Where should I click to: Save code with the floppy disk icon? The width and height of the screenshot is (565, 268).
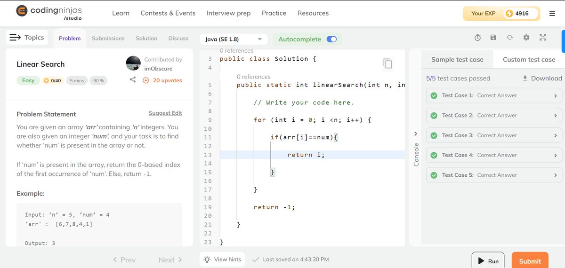[x=493, y=38]
